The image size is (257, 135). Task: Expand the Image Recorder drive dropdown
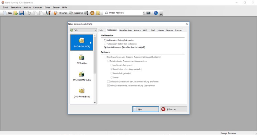point(144,13)
